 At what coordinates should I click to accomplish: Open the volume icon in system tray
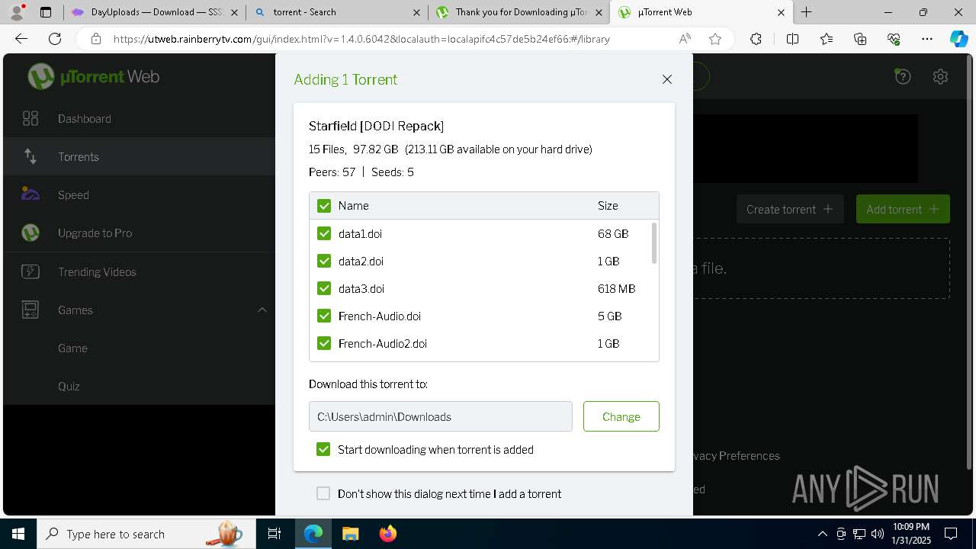pyautogui.click(x=878, y=534)
